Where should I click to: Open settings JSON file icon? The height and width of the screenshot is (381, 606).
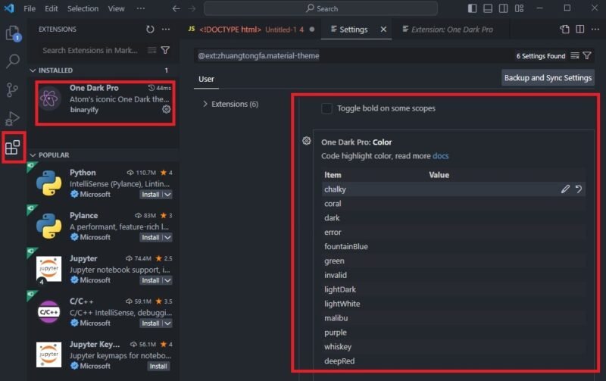[x=564, y=30]
